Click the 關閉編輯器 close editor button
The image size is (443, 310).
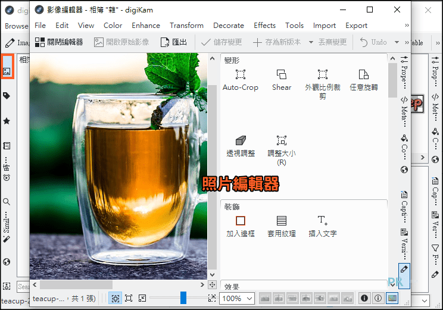59,42
